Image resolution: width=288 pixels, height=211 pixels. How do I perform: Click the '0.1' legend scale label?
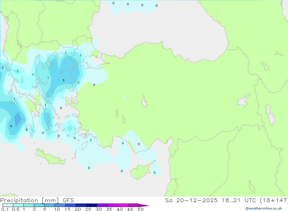coord(5,209)
